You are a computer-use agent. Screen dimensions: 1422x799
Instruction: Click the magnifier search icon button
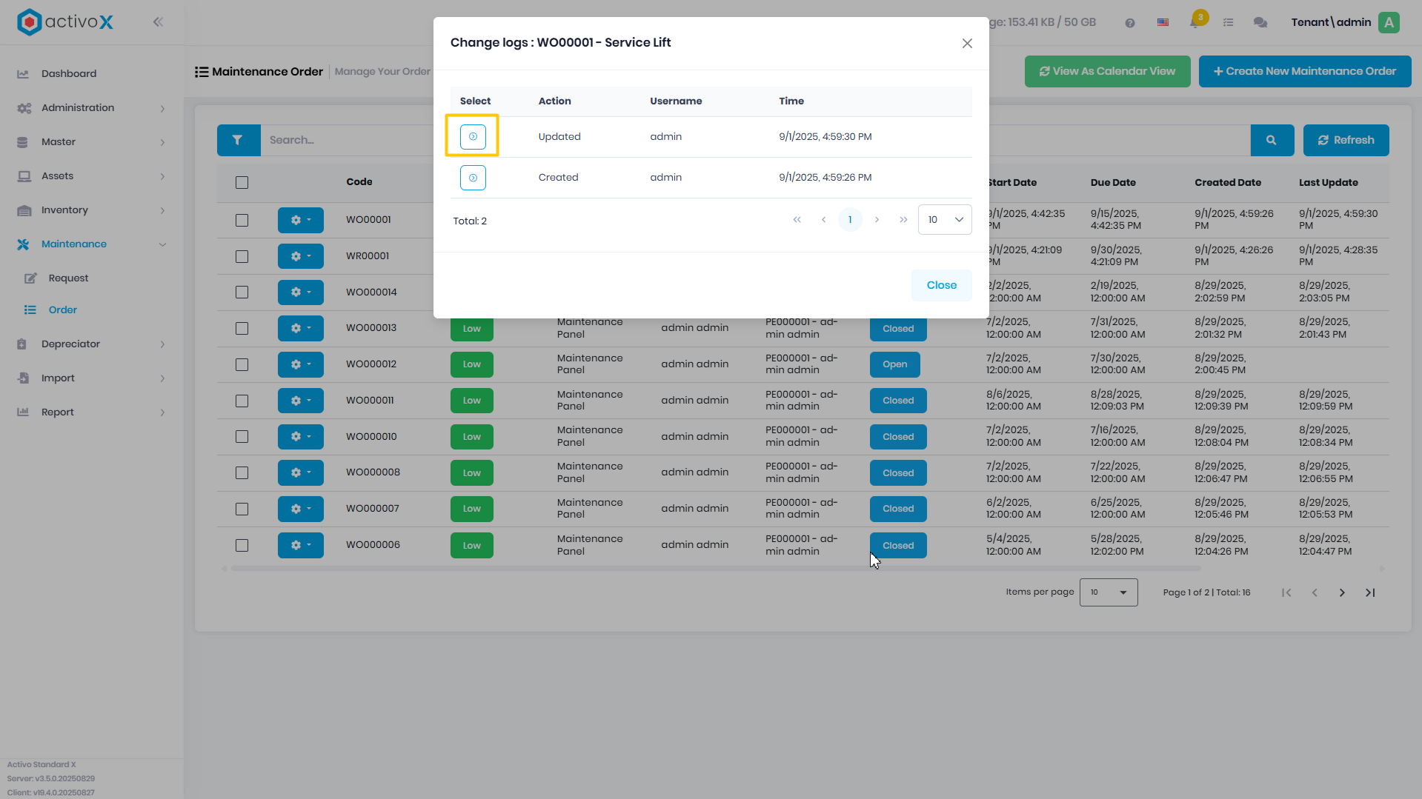(x=1272, y=140)
